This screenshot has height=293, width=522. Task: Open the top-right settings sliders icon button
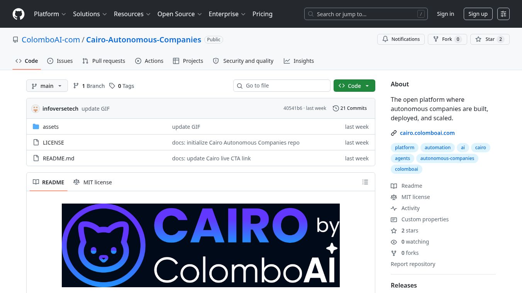[x=503, y=14]
